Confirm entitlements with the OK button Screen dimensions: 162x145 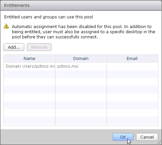pos(123,137)
